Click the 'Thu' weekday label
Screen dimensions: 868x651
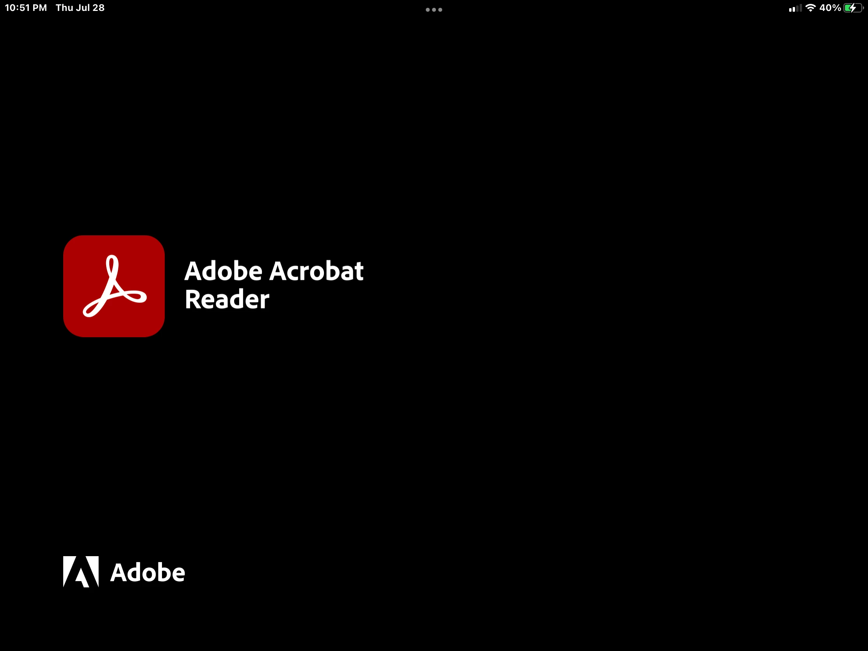point(64,8)
